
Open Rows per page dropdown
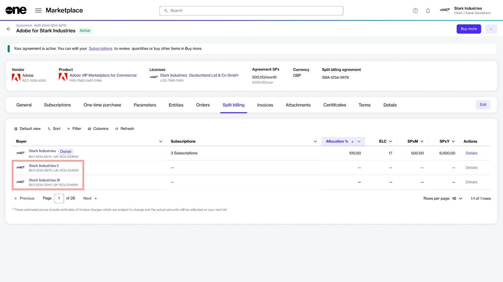pos(457,198)
